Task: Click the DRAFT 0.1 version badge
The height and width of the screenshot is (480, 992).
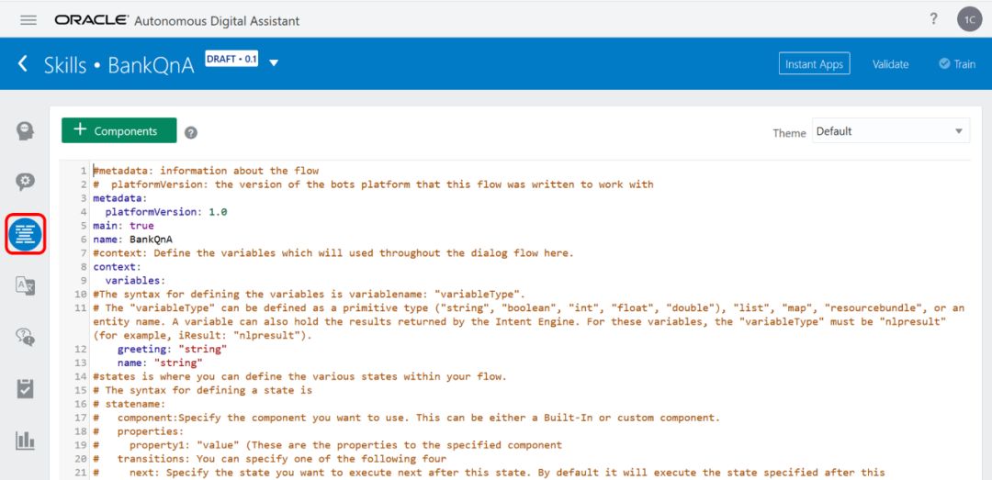Action: point(231,59)
